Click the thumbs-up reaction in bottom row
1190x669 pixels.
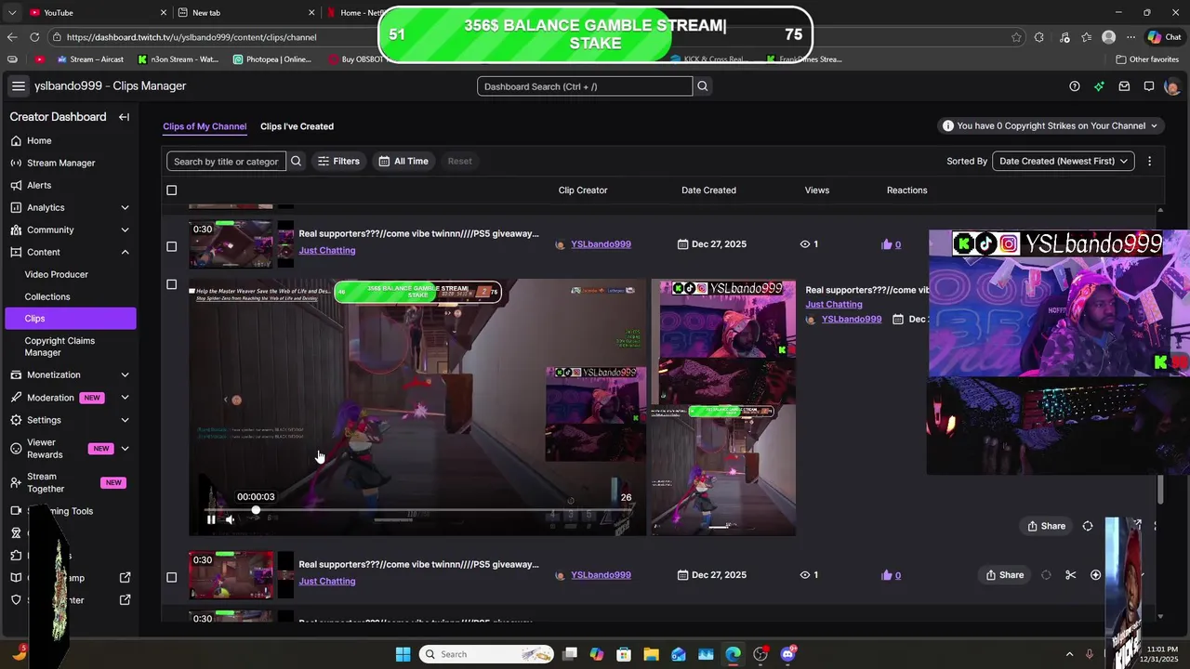(891, 575)
